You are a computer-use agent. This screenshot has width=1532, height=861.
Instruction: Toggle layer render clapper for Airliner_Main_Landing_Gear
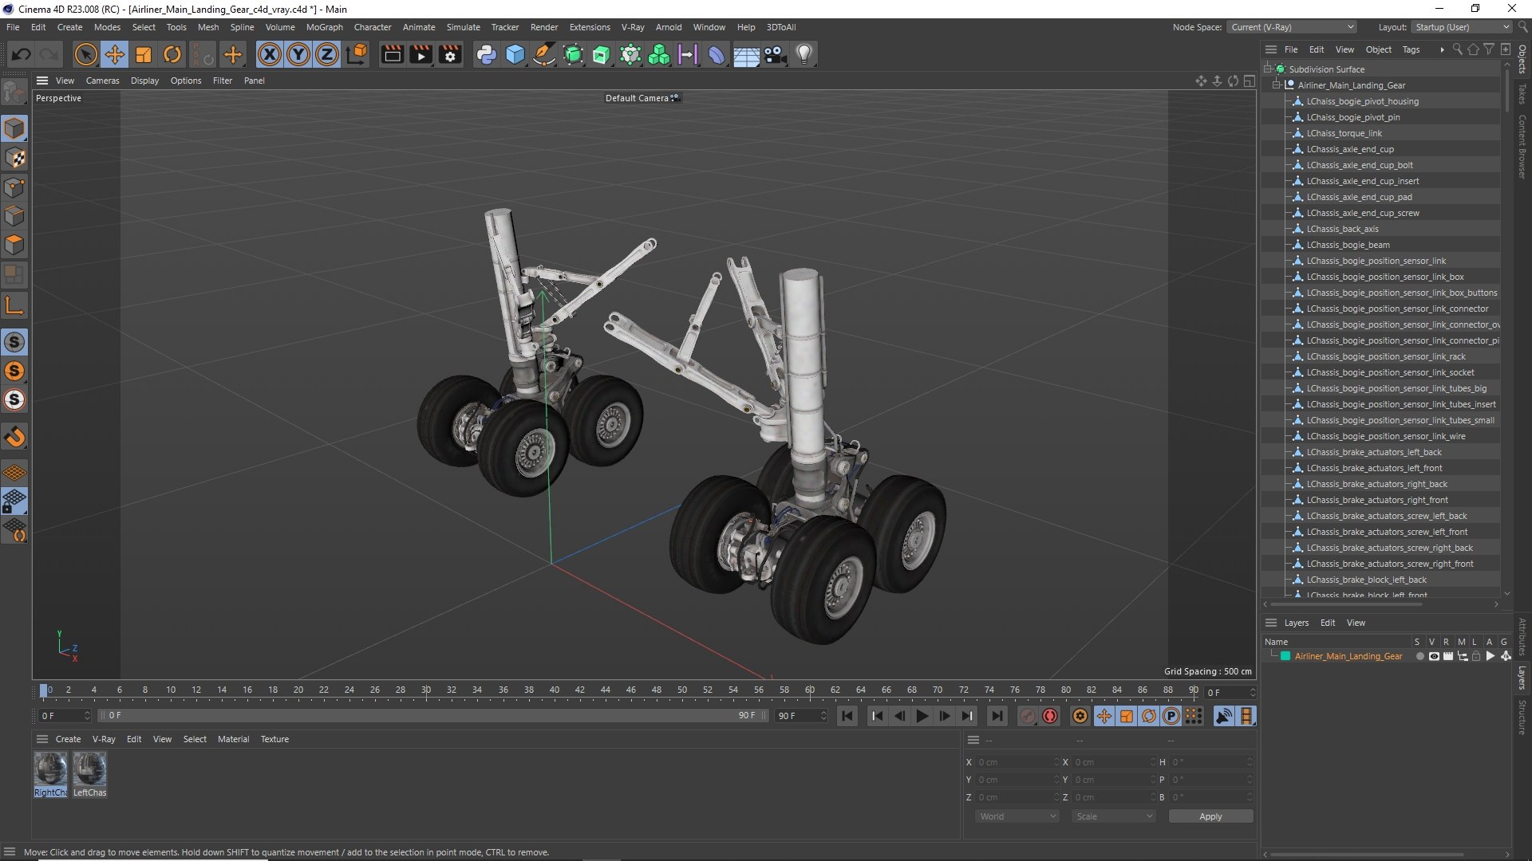point(1447,656)
